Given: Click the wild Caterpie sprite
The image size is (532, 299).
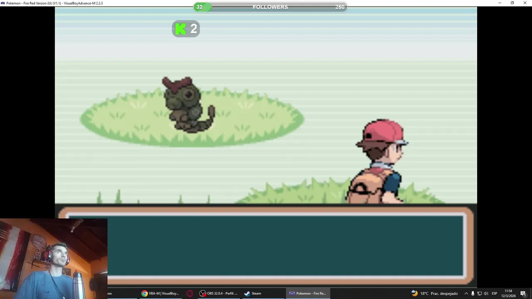Looking at the screenshot, I should pyautogui.click(x=188, y=105).
